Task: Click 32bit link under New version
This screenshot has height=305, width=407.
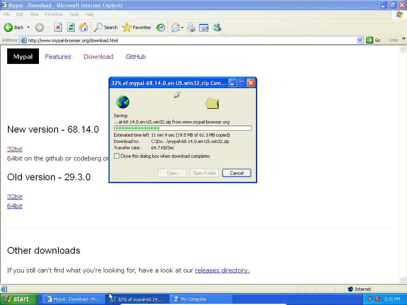Action: point(15,149)
